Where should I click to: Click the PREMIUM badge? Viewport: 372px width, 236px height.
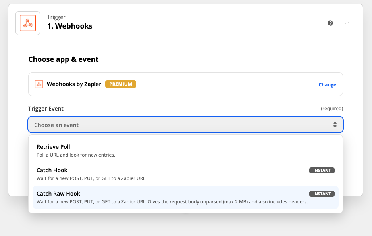[121, 84]
